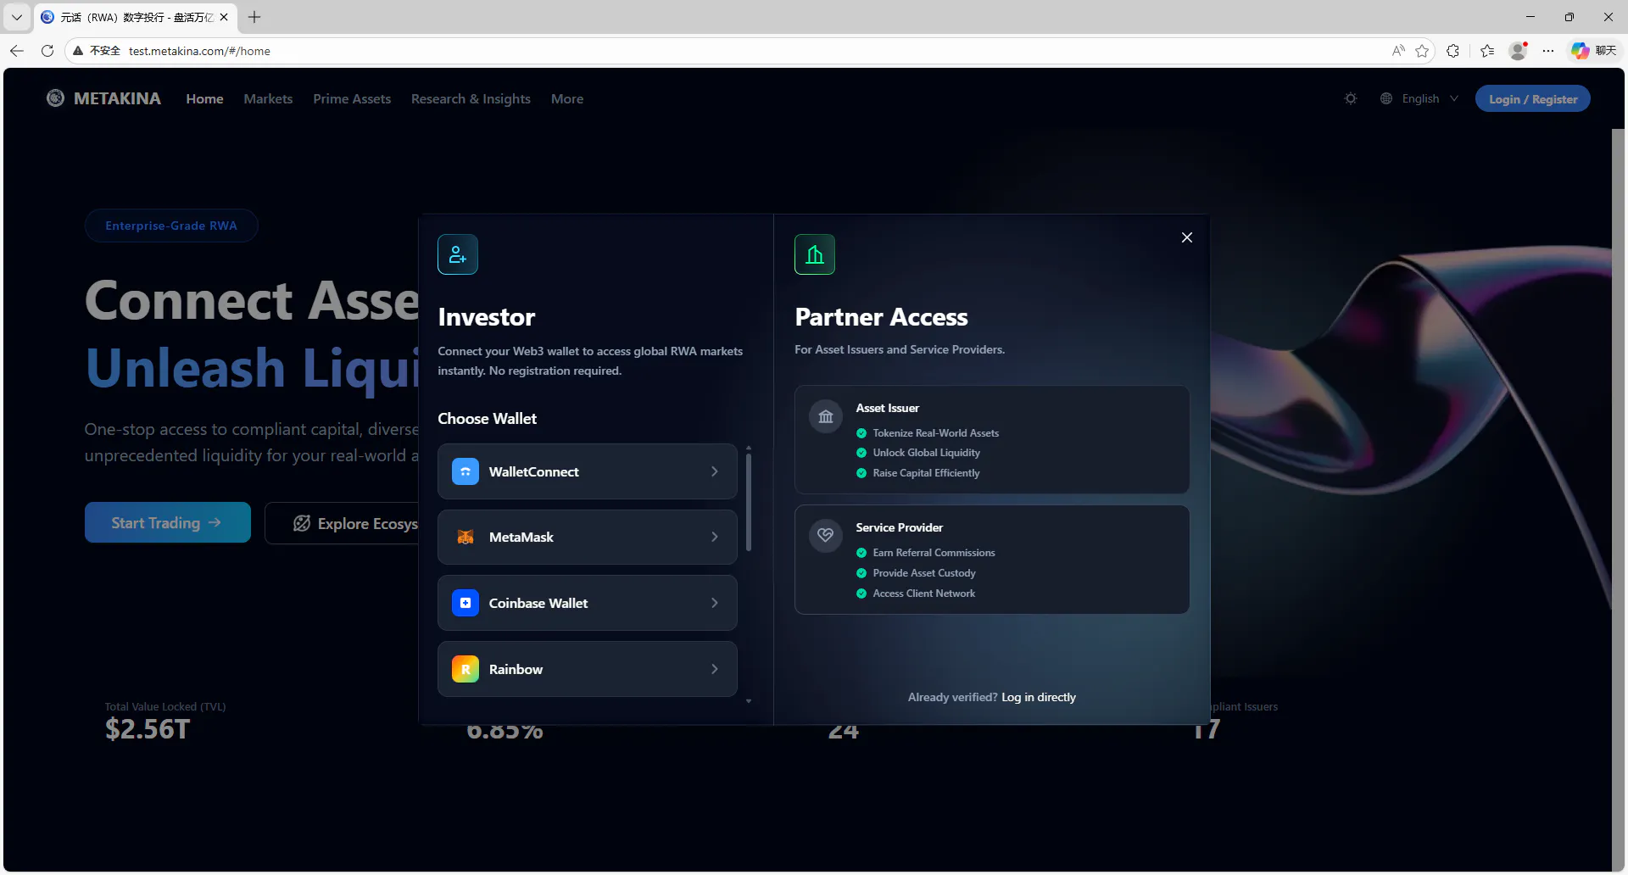Click the globe language icon
Screen dimensions: 1628x875
(1386, 98)
